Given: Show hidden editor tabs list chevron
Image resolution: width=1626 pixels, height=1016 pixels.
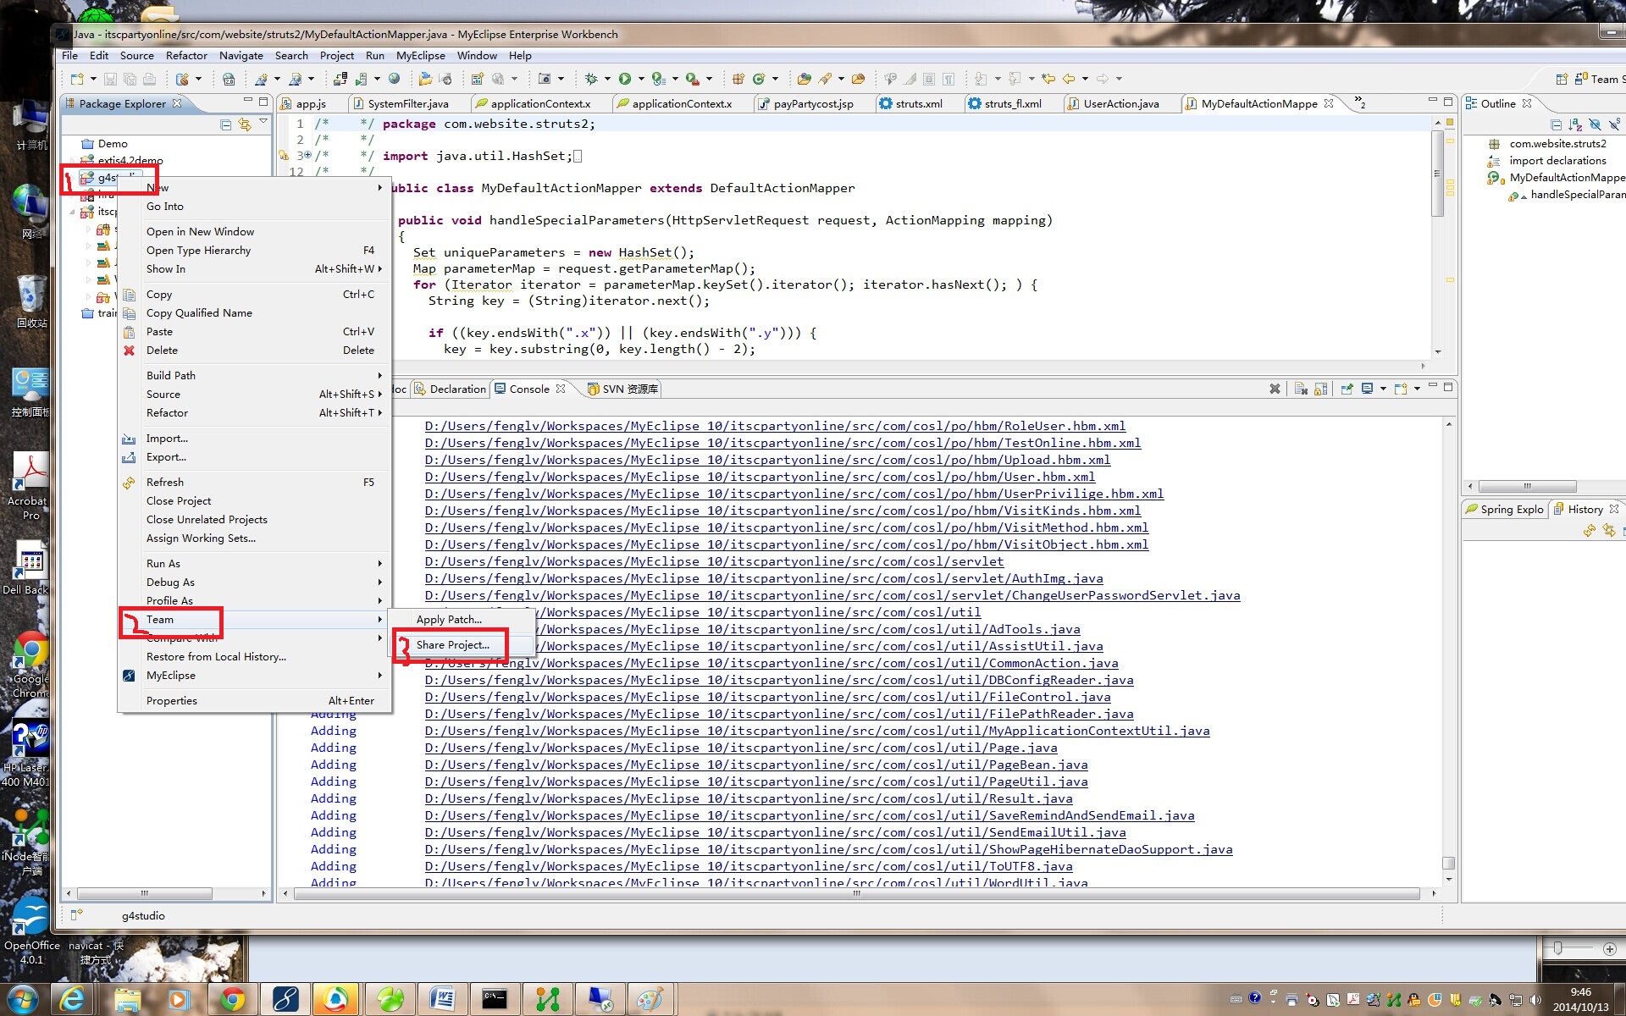Looking at the screenshot, I should pyautogui.click(x=1360, y=103).
